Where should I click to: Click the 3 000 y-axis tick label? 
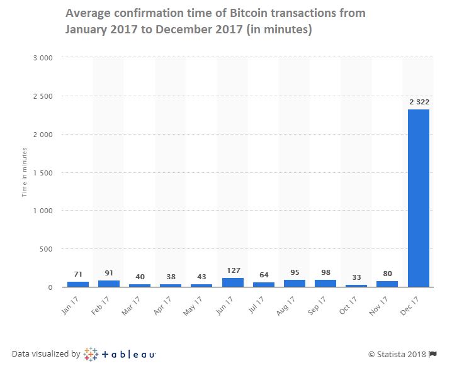43,58
